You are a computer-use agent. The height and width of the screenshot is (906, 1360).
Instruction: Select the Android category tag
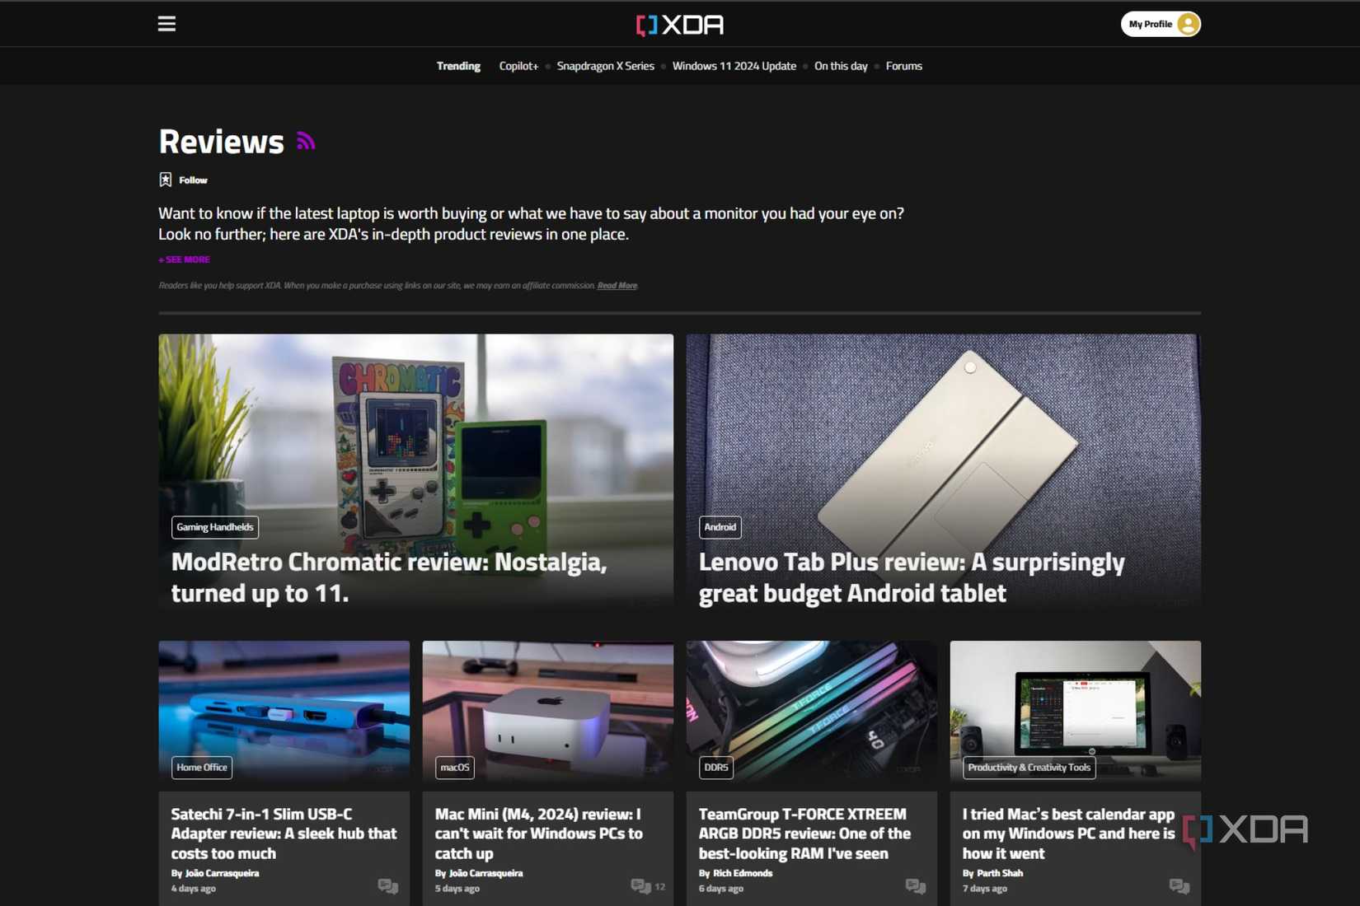tap(720, 527)
